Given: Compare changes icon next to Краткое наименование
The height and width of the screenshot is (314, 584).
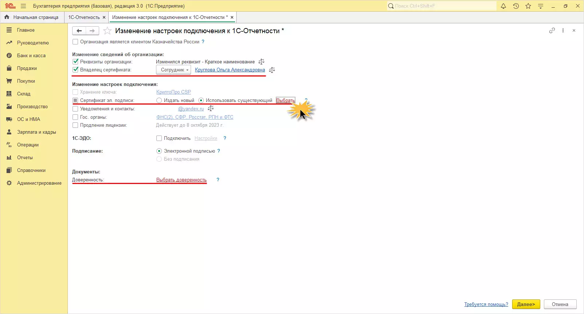Looking at the screenshot, I should pos(261,62).
